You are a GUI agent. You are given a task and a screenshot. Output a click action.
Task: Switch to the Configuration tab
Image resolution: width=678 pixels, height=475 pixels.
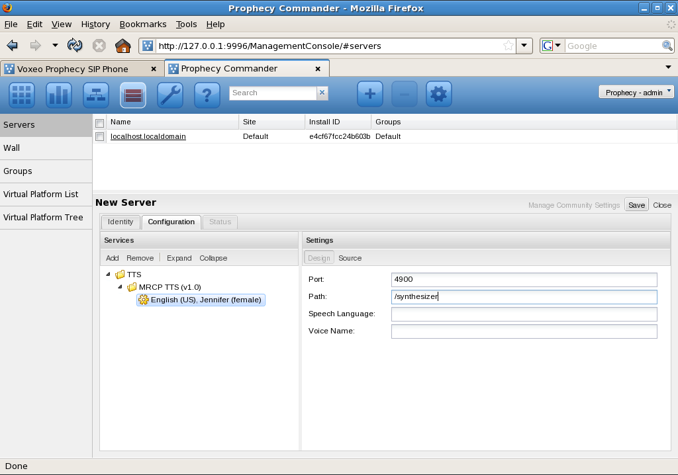(x=171, y=222)
